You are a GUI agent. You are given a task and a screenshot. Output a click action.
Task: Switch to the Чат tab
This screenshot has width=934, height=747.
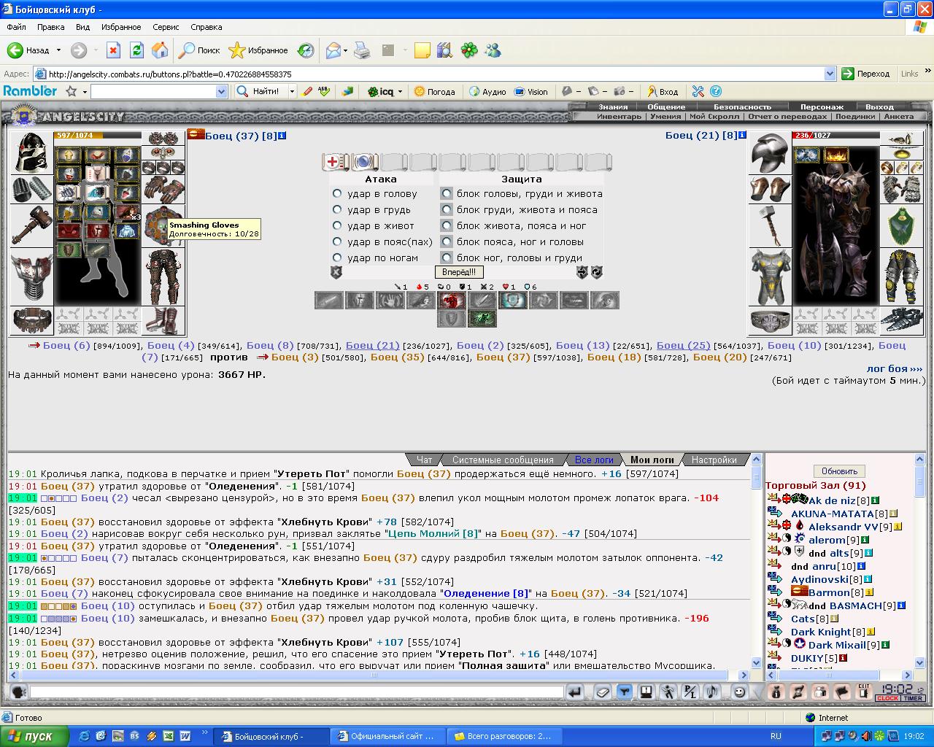point(424,460)
